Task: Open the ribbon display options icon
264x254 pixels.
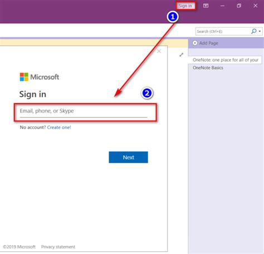Action: (206, 6)
